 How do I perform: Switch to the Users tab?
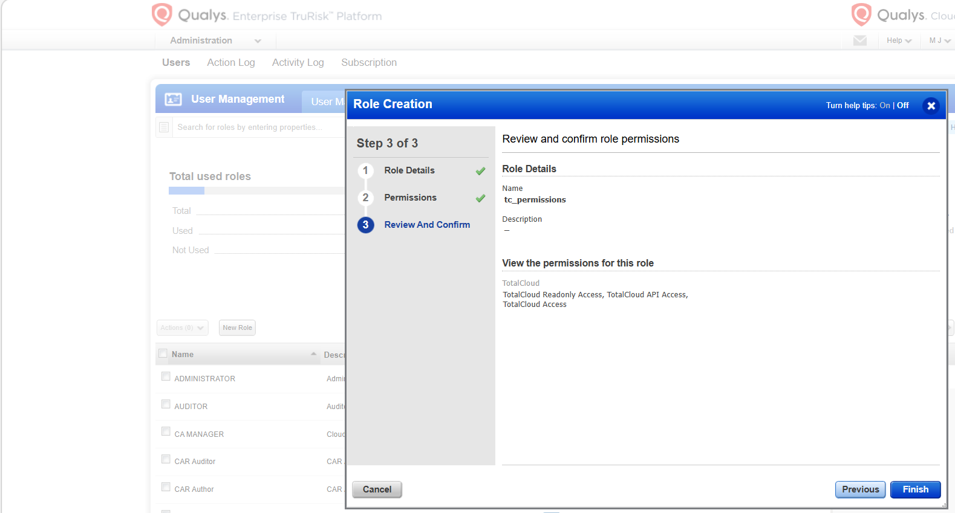coord(176,62)
